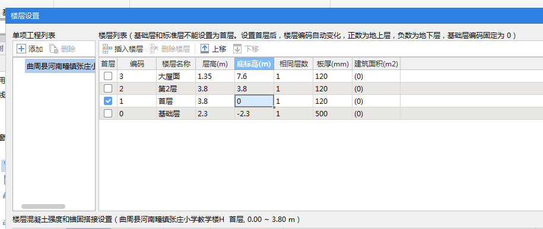543x229 pixels.
Task: Click 编码 cell 0 of 基础层
Action: tap(137, 113)
